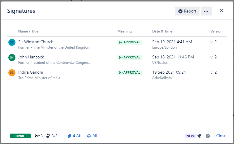Open the three-dots more options menu
This screenshot has width=234, height=144.
pyautogui.click(x=206, y=11)
